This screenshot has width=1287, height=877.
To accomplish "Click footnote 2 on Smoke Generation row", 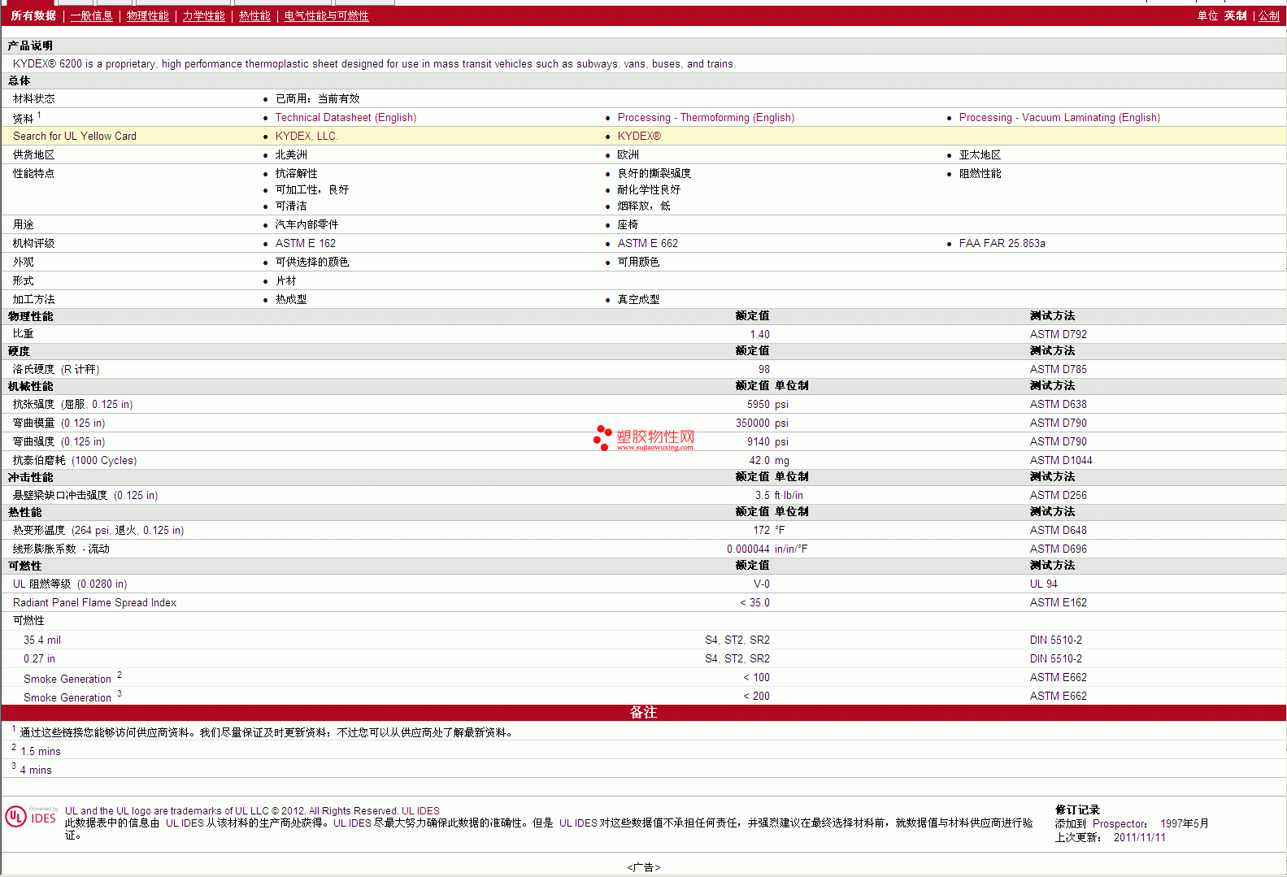I will (120, 675).
